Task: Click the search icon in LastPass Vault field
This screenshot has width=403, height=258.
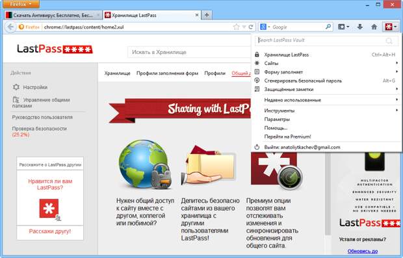Action: click(389, 40)
